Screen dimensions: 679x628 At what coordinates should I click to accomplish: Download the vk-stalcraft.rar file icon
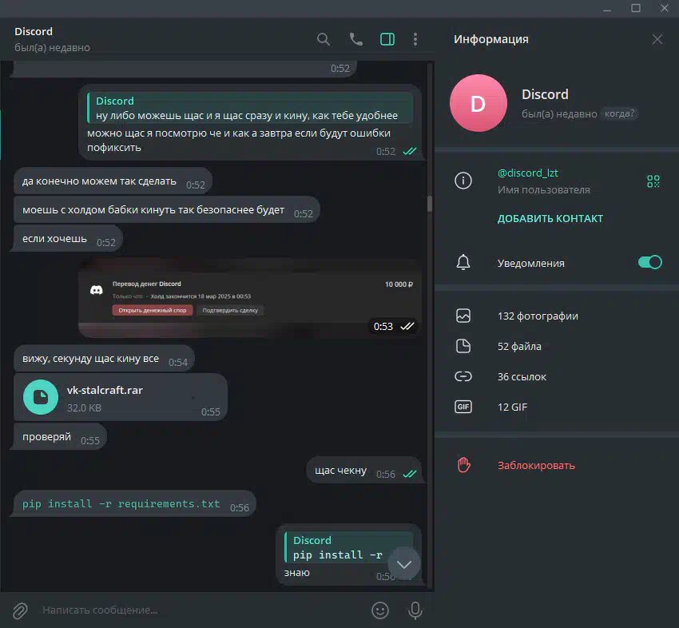pos(40,397)
